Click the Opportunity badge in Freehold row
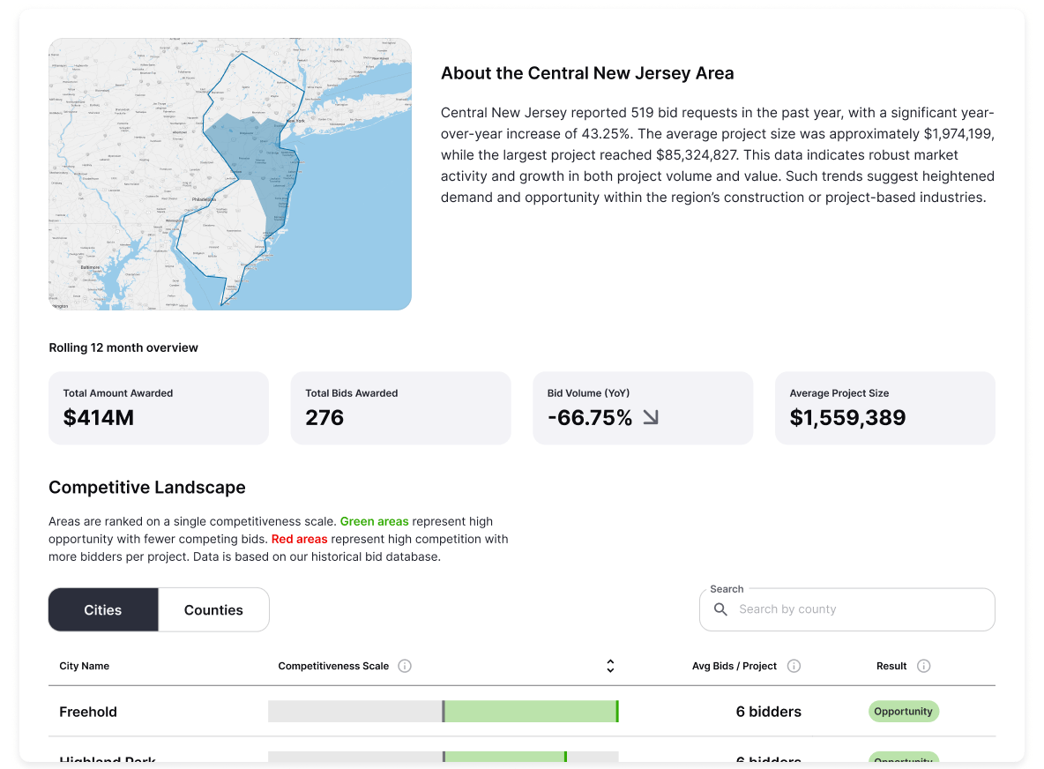Viewport: 1044px width, 769px height. [x=904, y=712]
